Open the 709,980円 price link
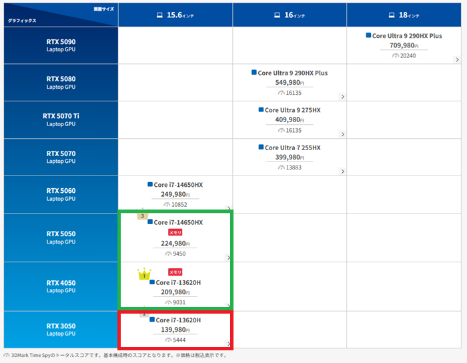 pyautogui.click(x=404, y=45)
